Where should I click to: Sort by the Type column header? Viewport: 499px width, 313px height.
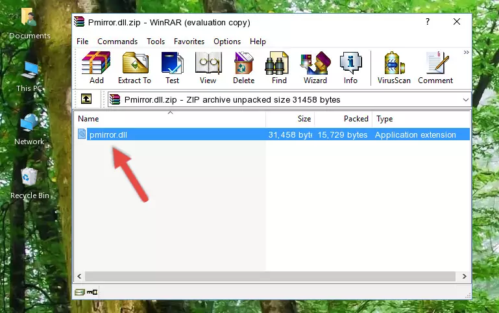tap(420, 119)
